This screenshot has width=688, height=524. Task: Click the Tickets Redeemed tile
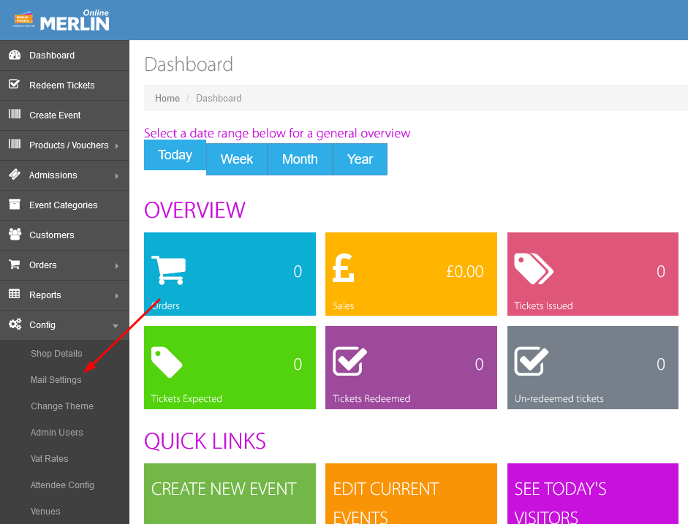410,367
